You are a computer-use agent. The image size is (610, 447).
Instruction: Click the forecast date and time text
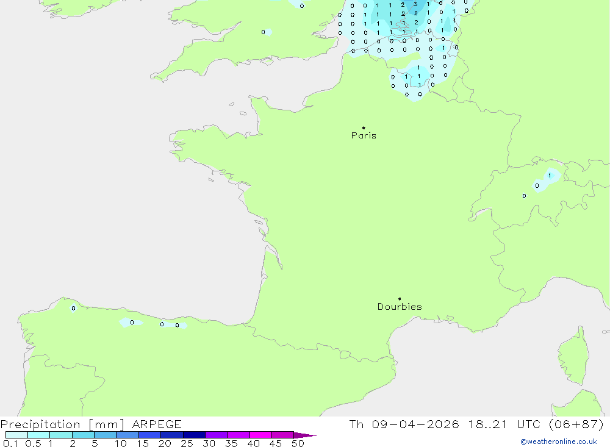click(x=476, y=424)
